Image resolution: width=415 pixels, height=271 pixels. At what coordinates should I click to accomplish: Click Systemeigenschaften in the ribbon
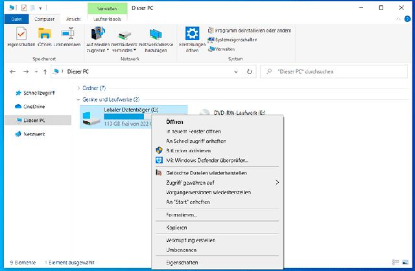tap(232, 40)
